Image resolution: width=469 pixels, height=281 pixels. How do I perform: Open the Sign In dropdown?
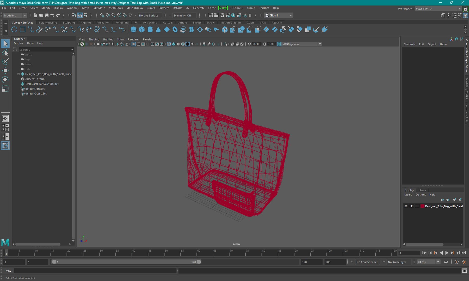pos(278,15)
